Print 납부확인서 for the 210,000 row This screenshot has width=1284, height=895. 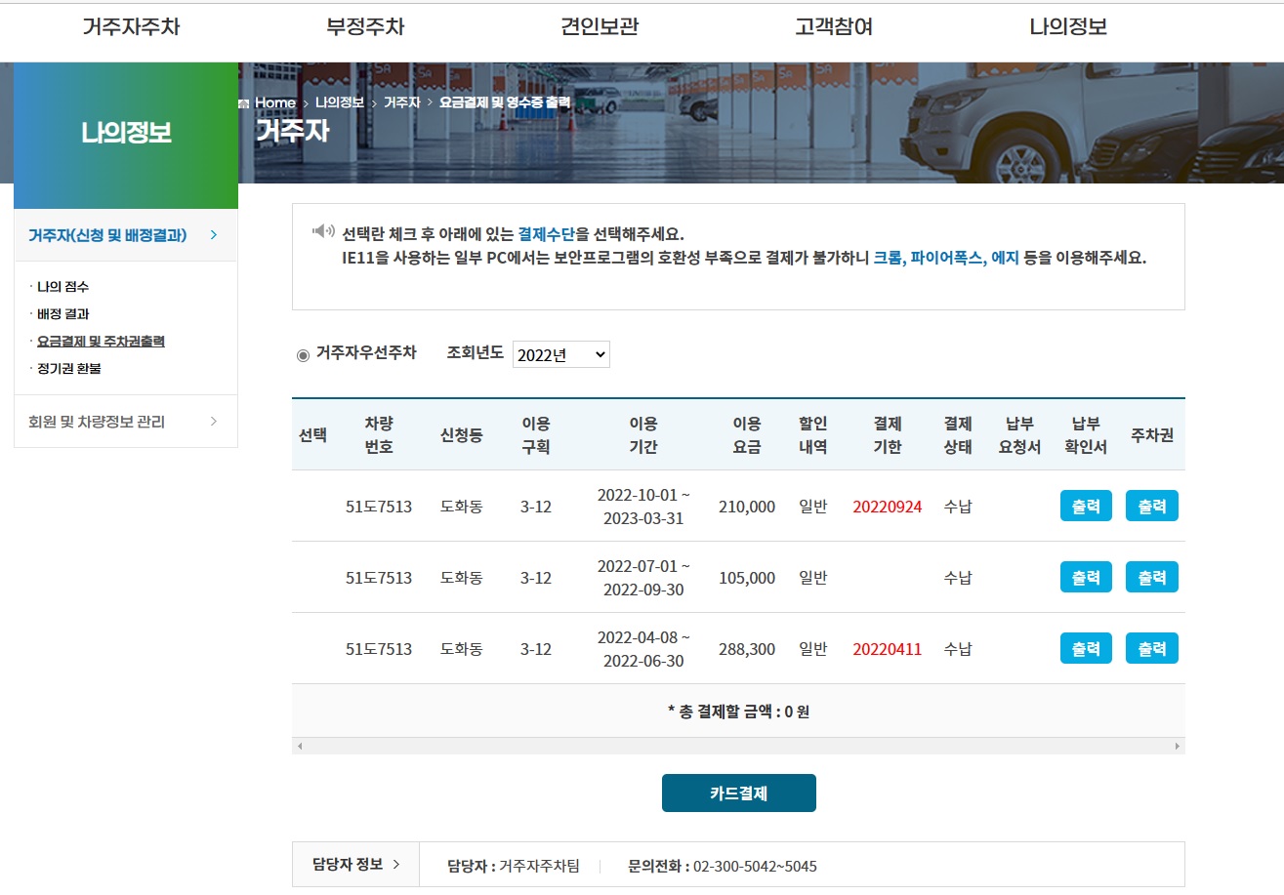click(1086, 506)
